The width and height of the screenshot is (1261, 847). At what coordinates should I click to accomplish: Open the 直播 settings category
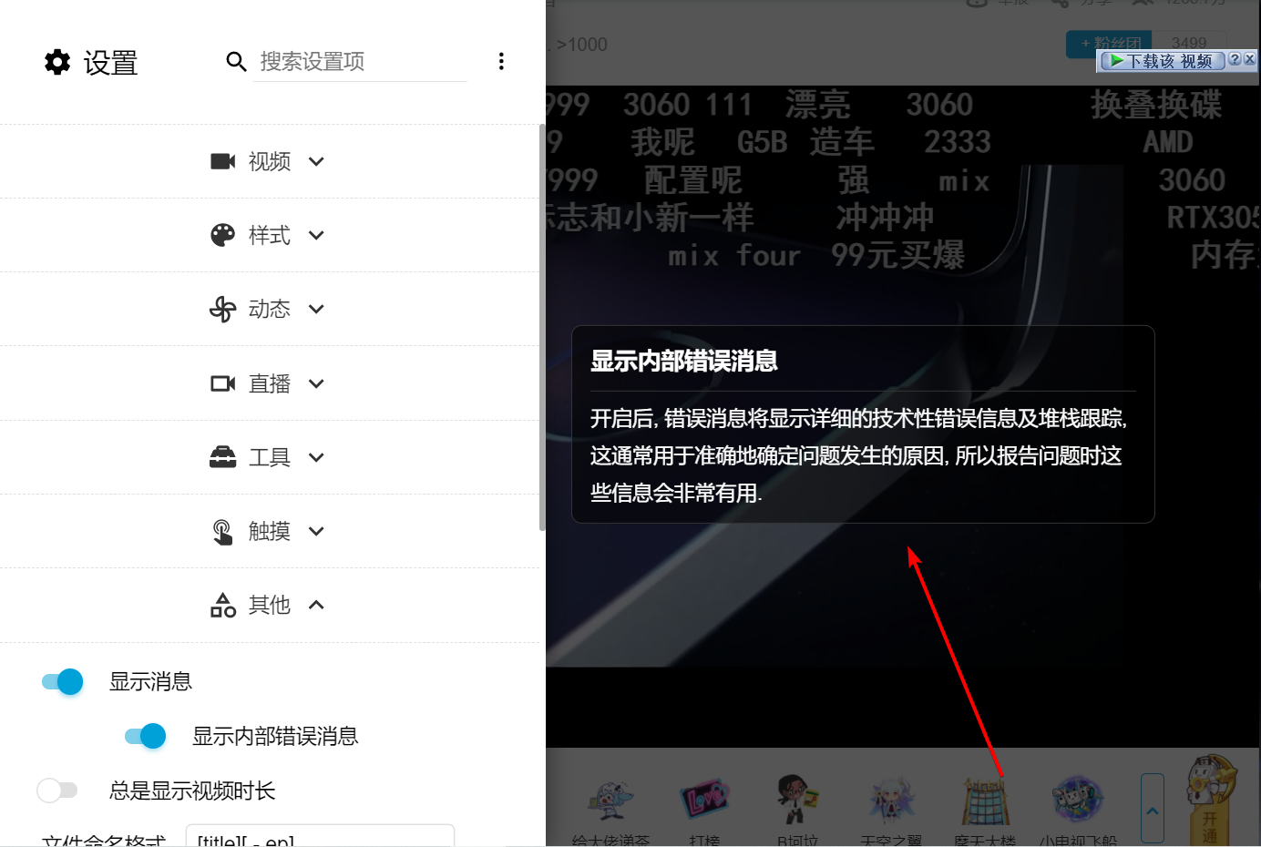[x=270, y=383]
